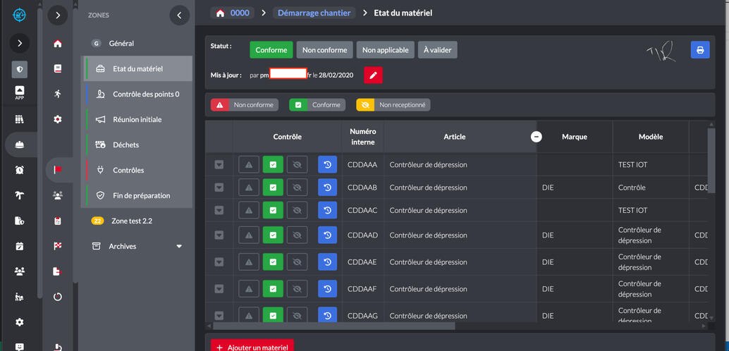Click Ajouter un materiel button
The width and height of the screenshot is (729, 351).
(x=252, y=347)
